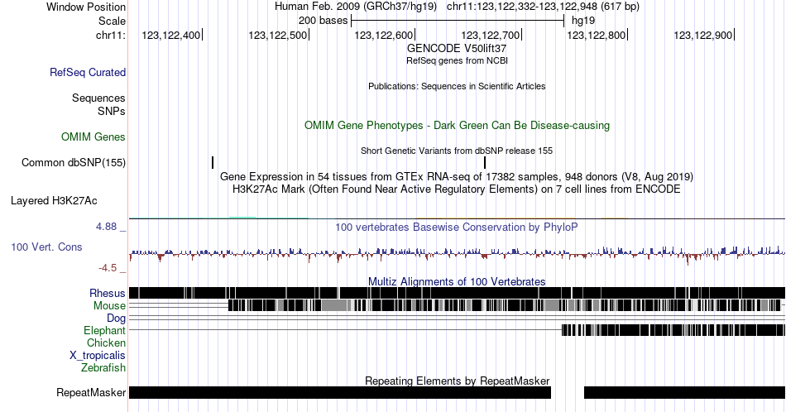Click the 123,122,800 ruler coordinate
Viewport: 786px width, 412px height.
coord(597,36)
